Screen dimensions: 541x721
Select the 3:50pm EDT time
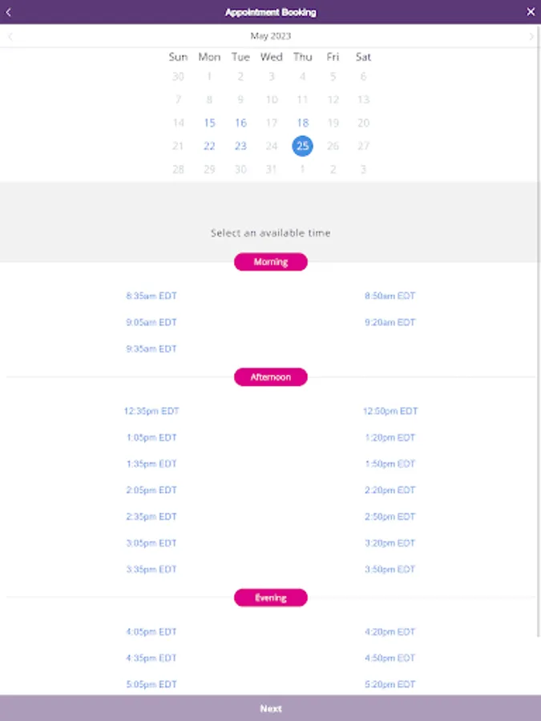tap(390, 570)
